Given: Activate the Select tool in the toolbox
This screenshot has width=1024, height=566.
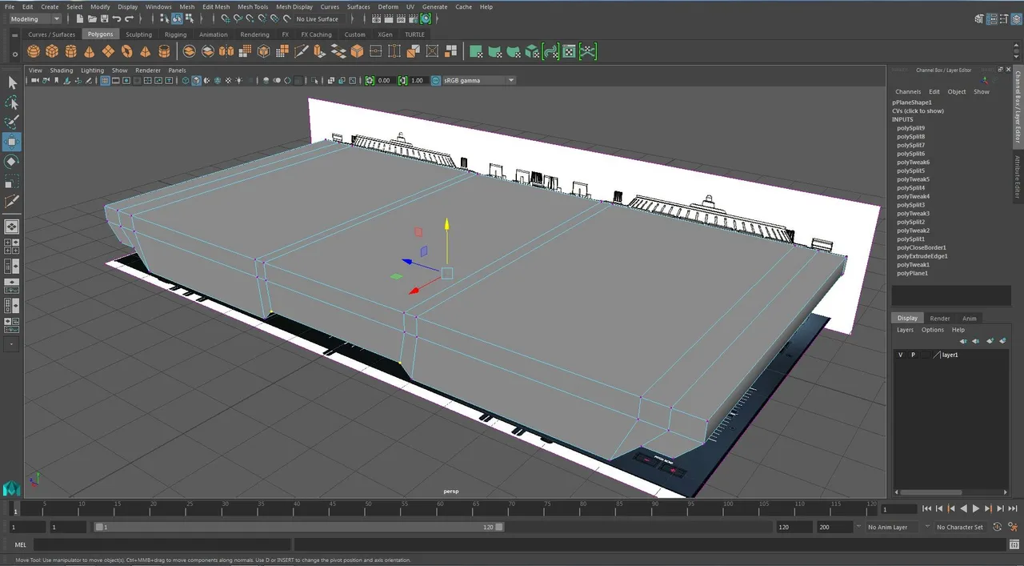Looking at the screenshot, I should (x=12, y=82).
